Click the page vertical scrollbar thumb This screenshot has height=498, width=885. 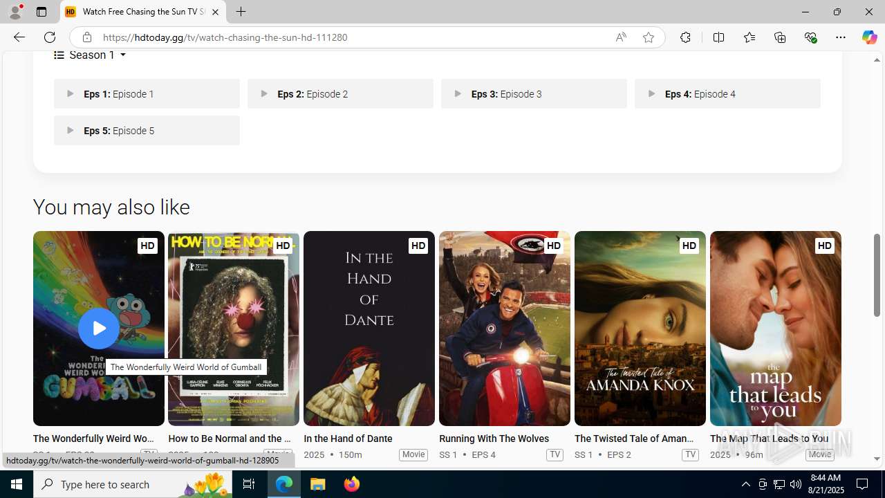(877, 275)
